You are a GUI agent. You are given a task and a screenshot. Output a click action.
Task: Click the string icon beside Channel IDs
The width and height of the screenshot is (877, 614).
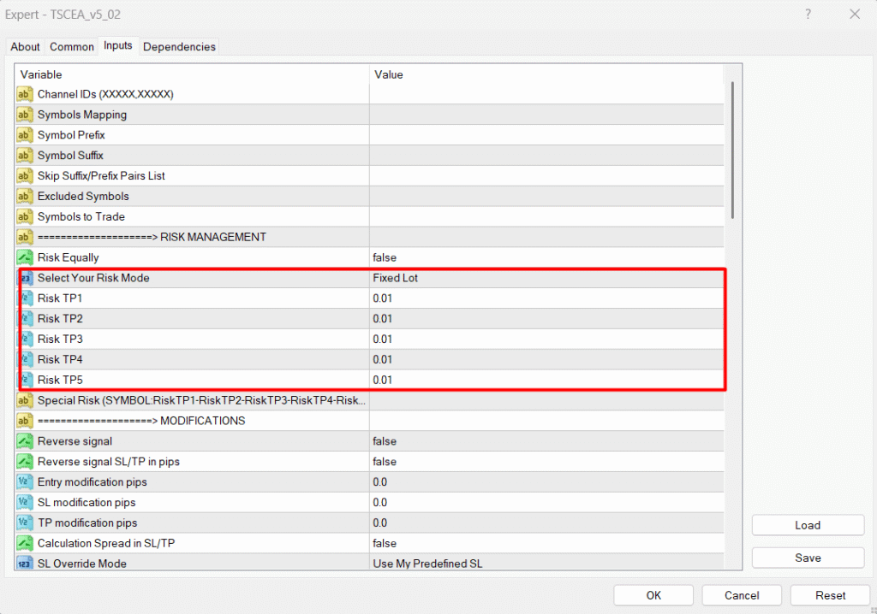coord(25,94)
